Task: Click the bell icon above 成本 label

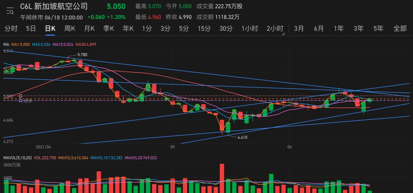Action: pyautogui.click(x=21, y=96)
